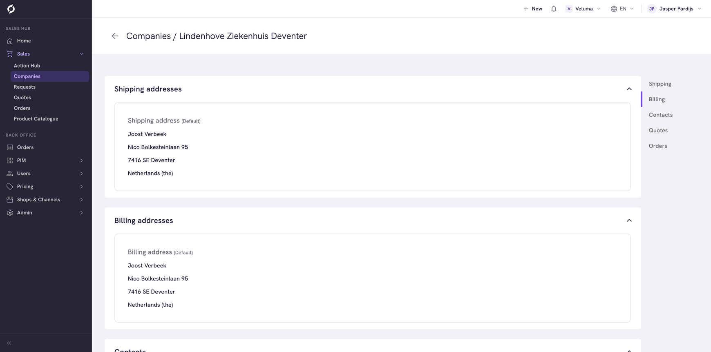
Task: Click the Back Office Orders list icon
Action: point(10,147)
